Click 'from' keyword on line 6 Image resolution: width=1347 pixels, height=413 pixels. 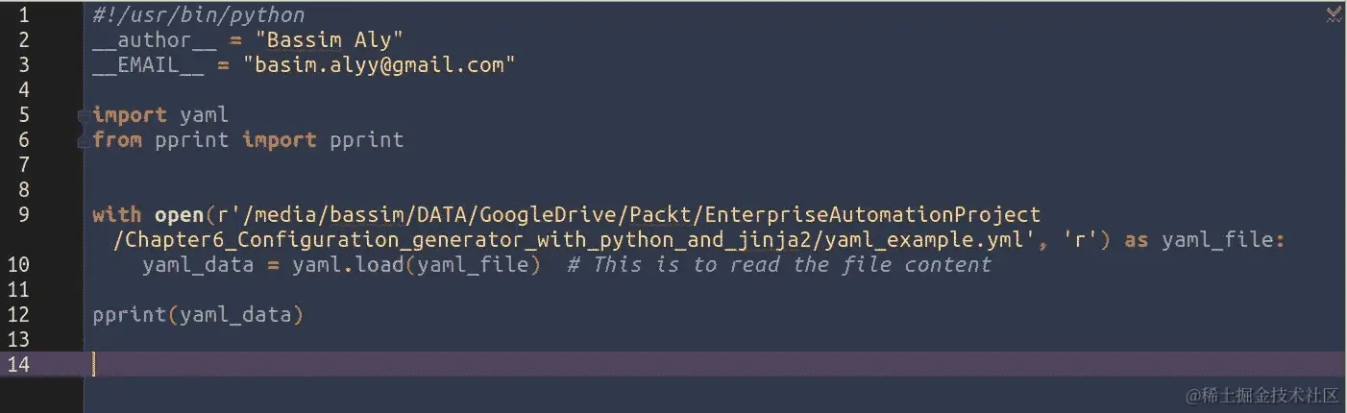(117, 140)
